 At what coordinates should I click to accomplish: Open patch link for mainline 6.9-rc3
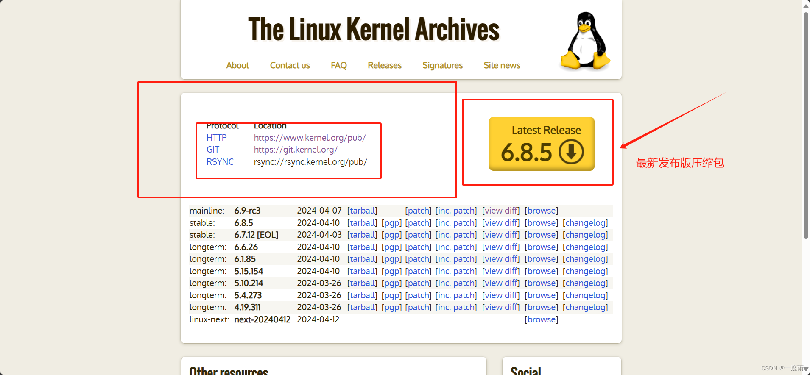click(419, 211)
